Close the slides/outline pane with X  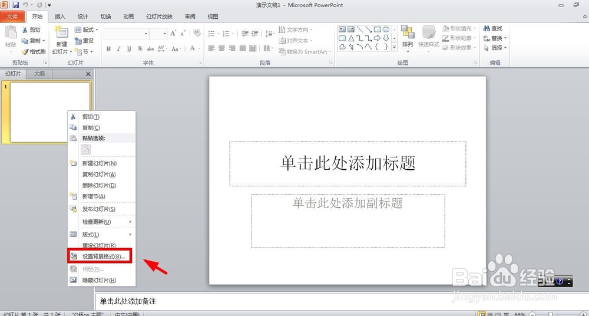click(x=88, y=74)
